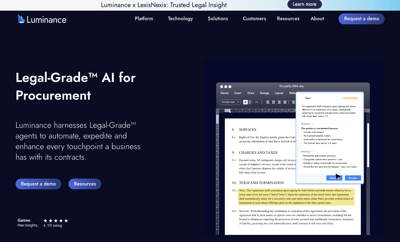Click the Gartner Peer Insights logo

28,223
